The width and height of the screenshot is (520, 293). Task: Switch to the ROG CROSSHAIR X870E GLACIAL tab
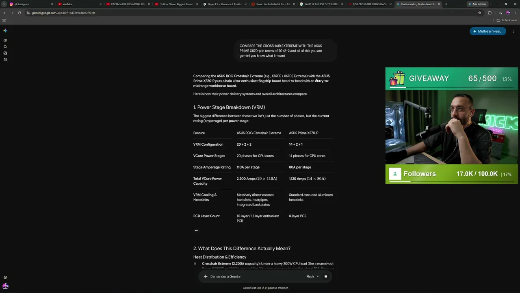pos(369,4)
